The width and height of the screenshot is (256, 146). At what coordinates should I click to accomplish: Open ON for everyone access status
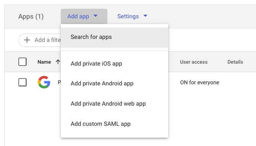point(199,82)
